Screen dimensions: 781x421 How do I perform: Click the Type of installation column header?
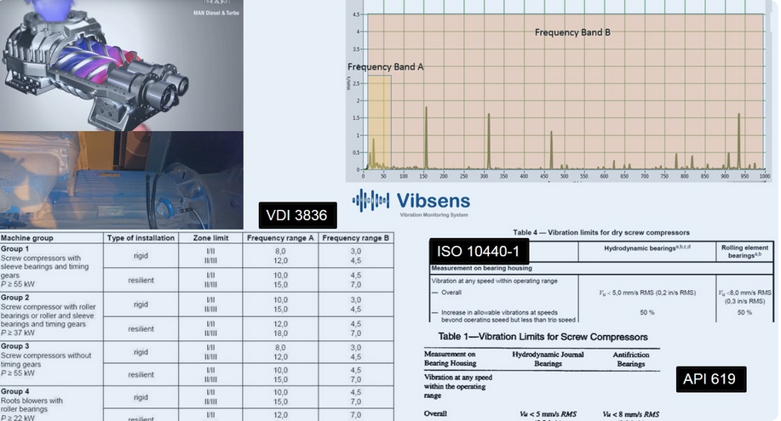tap(141, 238)
